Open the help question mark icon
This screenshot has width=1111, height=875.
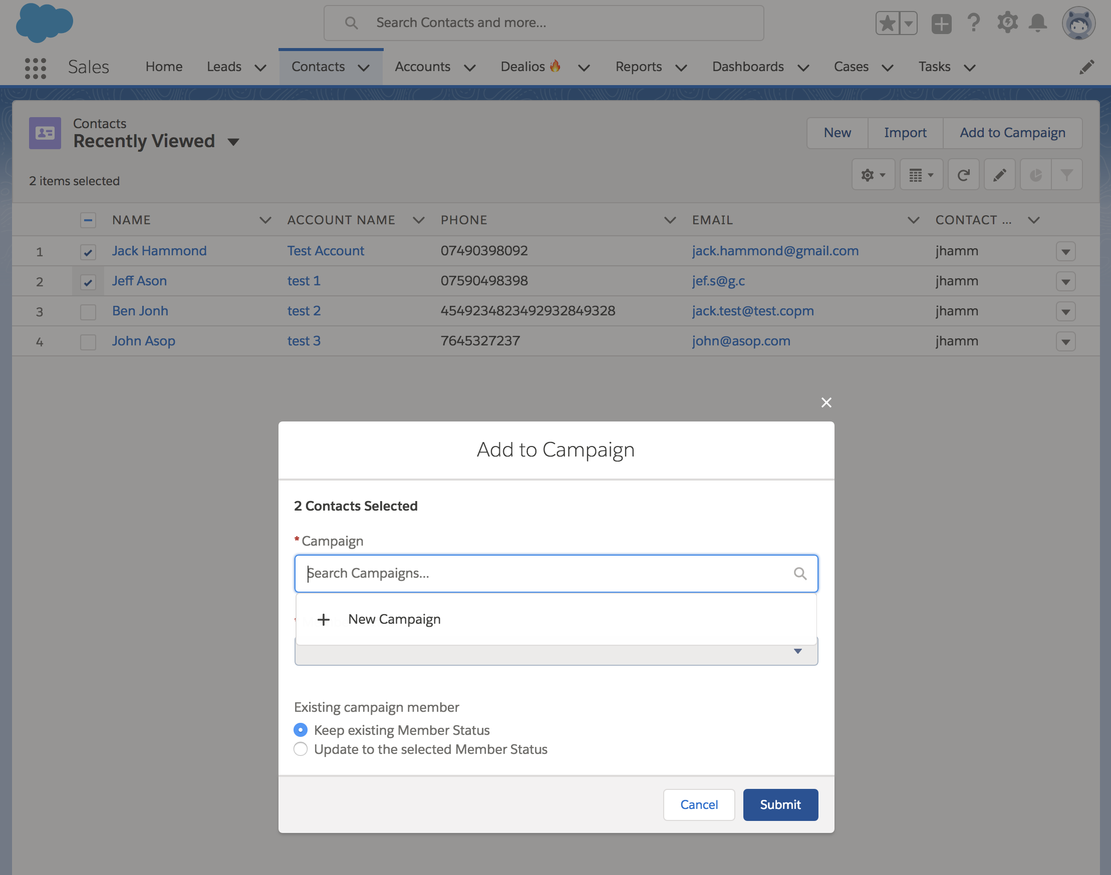(973, 23)
